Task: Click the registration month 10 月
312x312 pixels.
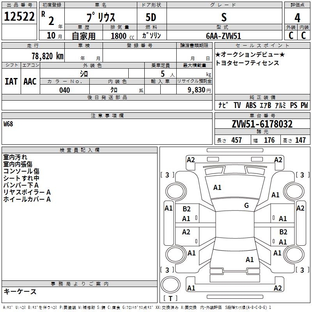Action: pyautogui.click(x=54, y=35)
